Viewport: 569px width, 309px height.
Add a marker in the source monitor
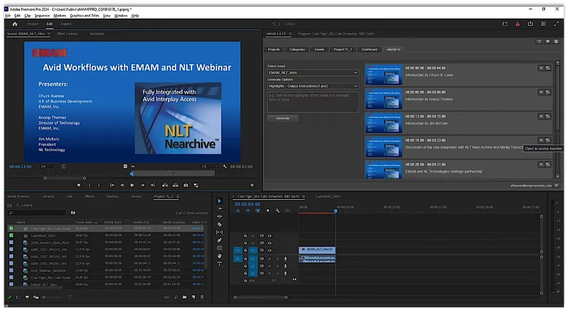coord(79,185)
